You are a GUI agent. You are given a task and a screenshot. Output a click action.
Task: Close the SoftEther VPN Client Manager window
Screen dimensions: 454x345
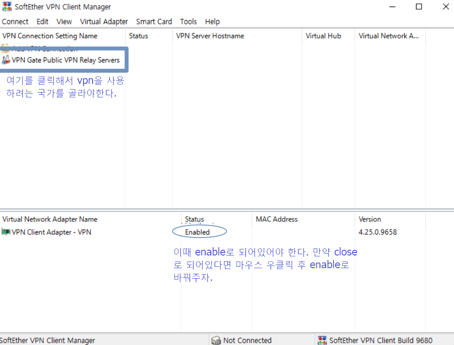click(x=446, y=7)
